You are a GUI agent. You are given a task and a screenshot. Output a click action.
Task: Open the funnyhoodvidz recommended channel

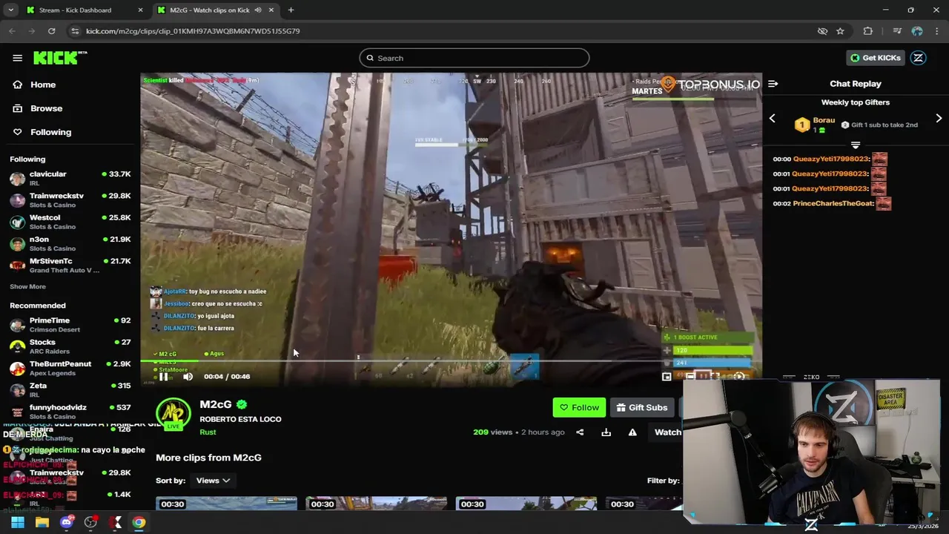[x=70, y=411]
